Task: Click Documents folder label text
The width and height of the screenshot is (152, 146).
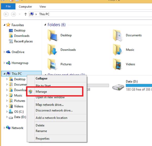Action: point(134,35)
